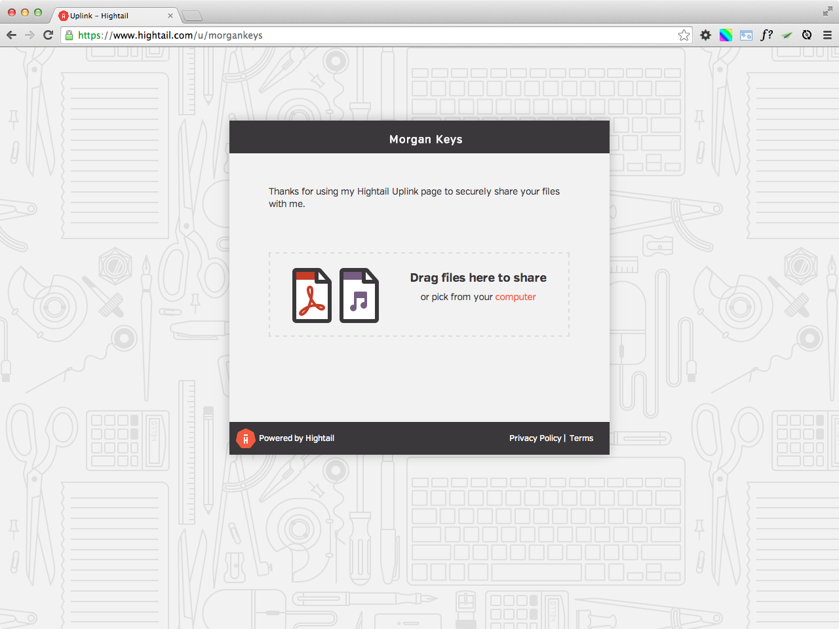Image resolution: width=839 pixels, height=629 pixels.
Task: View site info via green padlock
Action: click(x=69, y=35)
